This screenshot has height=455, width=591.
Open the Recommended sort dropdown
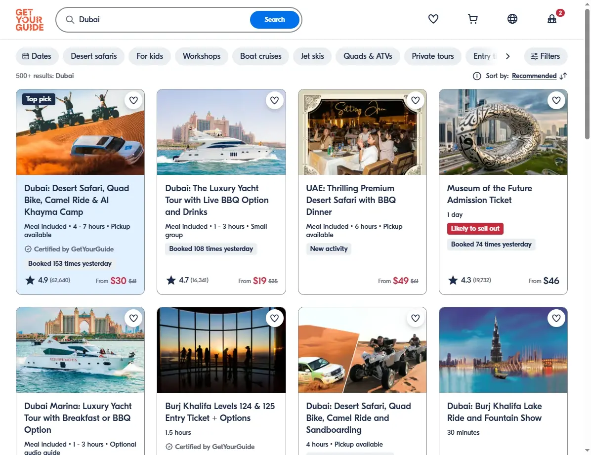click(x=534, y=76)
